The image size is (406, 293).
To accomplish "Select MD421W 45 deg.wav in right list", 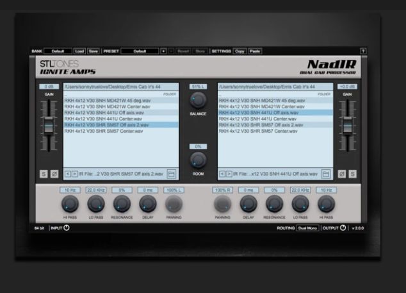I will [x=275, y=101].
